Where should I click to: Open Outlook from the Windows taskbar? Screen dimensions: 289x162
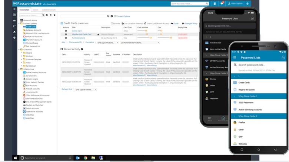[x=77, y=158]
